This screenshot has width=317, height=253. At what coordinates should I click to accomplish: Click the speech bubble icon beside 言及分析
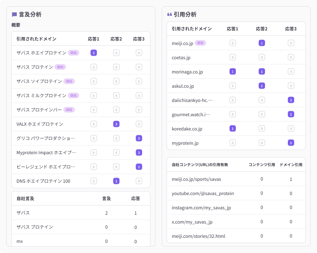click(14, 15)
